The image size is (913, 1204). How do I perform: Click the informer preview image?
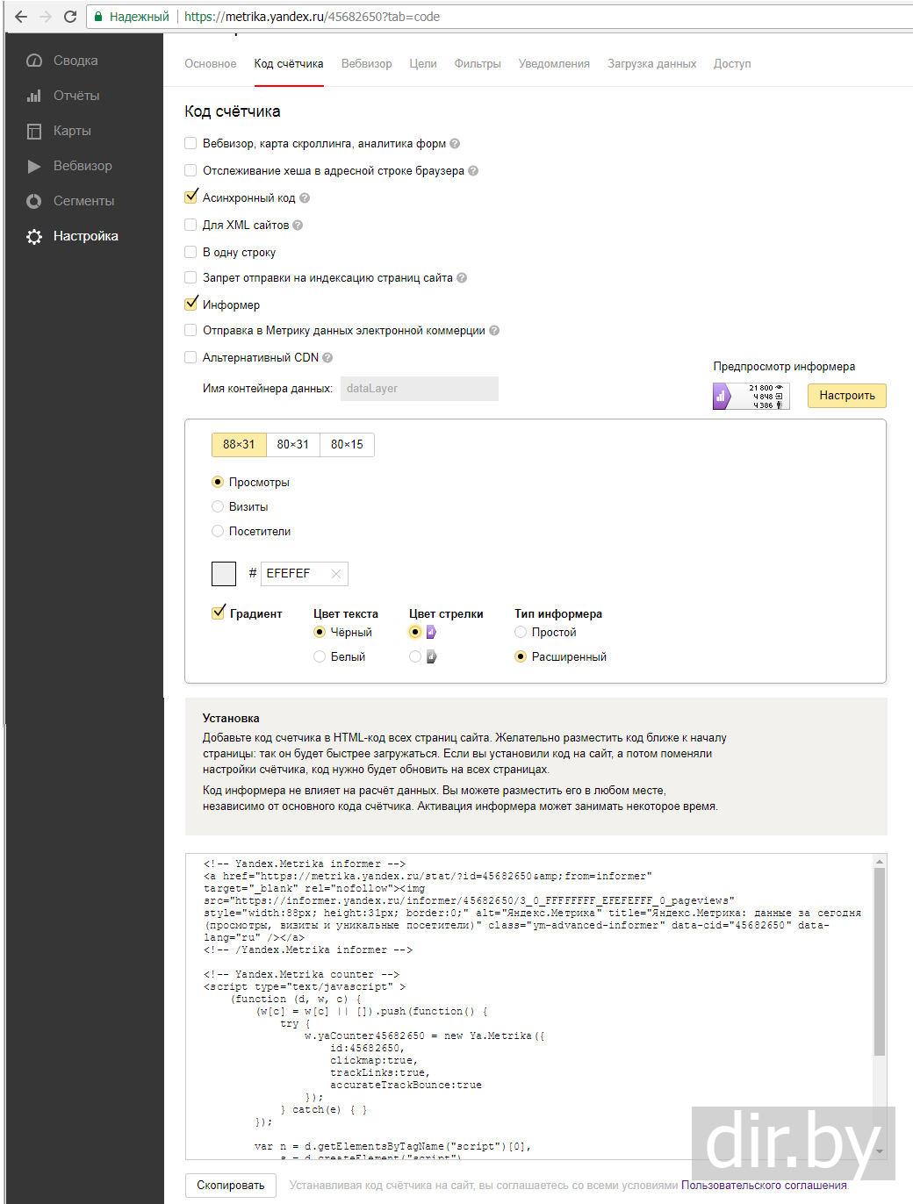pos(751,396)
